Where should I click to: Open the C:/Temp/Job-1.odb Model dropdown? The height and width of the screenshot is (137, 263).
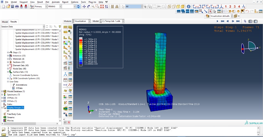pyautogui.click(x=123, y=21)
